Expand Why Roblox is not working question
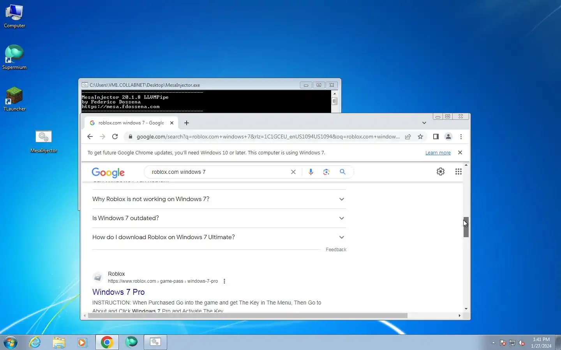 pyautogui.click(x=219, y=199)
